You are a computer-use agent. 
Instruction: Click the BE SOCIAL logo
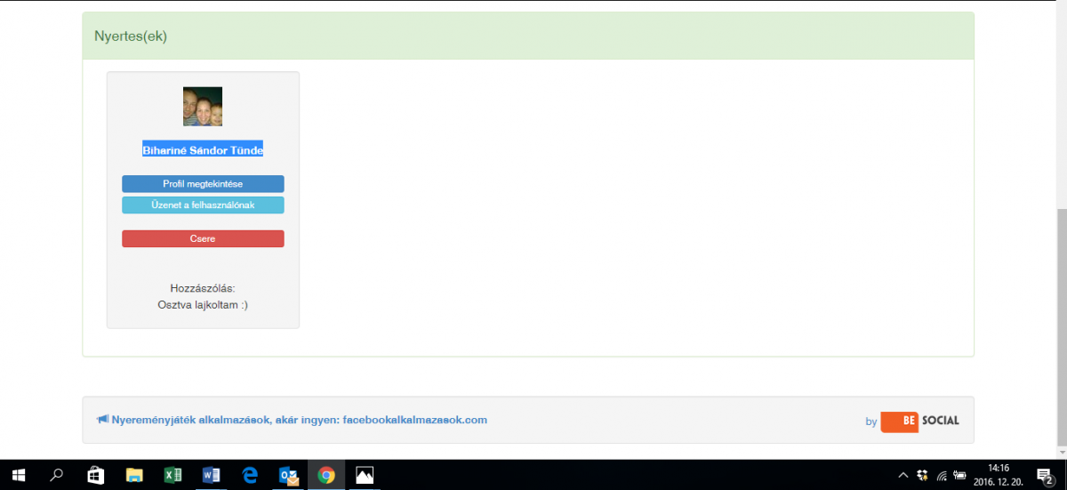coord(919,421)
